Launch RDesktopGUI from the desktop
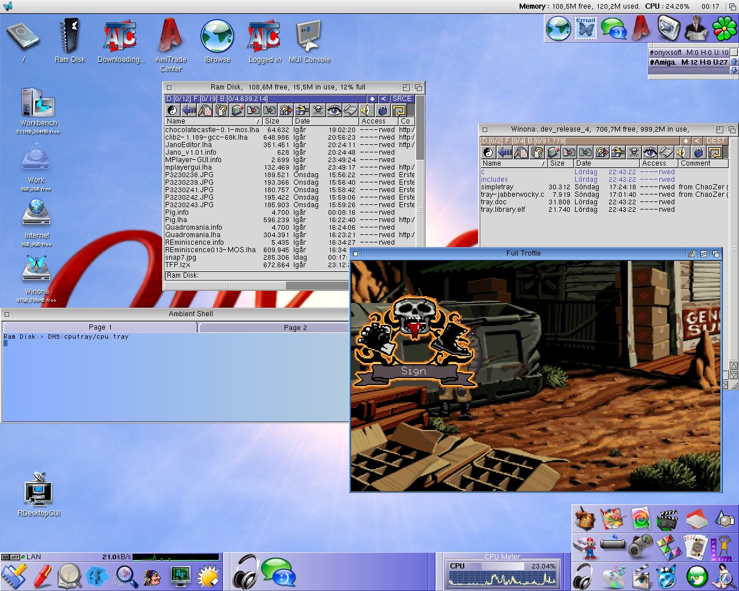Viewport: 739px width, 591px height. click(x=39, y=494)
